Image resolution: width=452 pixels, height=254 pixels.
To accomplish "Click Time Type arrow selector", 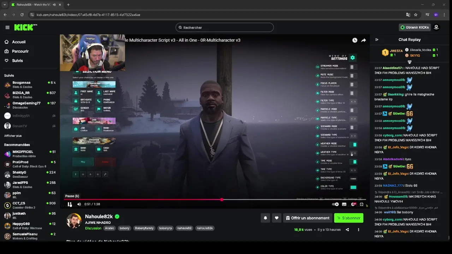I will [x=353, y=170].
